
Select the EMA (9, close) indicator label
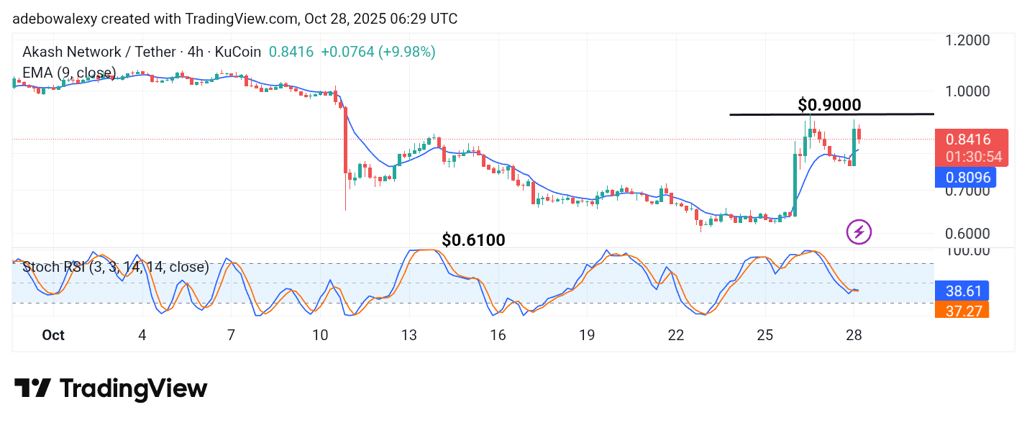tap(68, 73)
